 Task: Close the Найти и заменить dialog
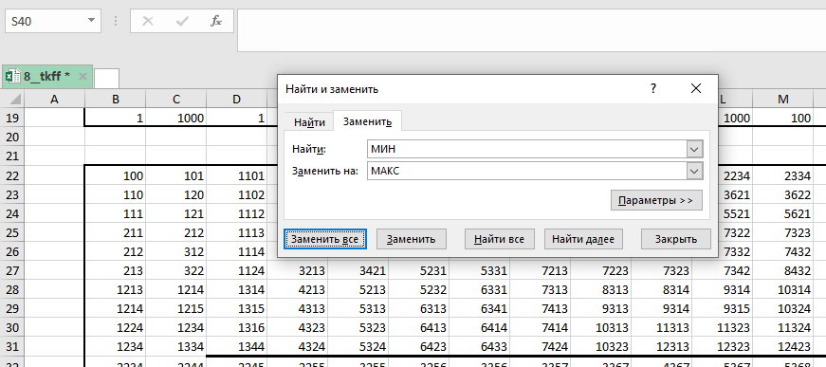click(696, 88)
